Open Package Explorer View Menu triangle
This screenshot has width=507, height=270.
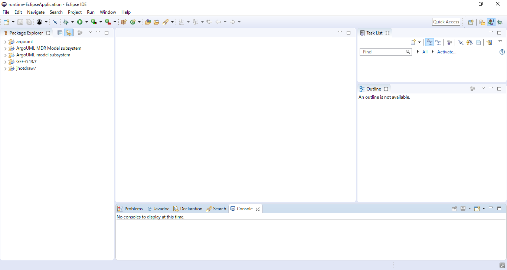[x=90, y=32]
